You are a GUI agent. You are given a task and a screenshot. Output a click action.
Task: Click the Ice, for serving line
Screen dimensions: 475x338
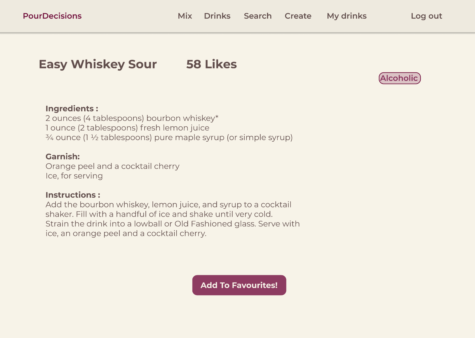74,176
